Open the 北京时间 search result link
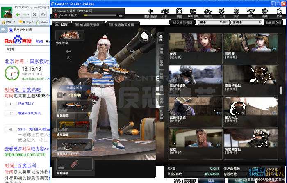 coord(27,62)
